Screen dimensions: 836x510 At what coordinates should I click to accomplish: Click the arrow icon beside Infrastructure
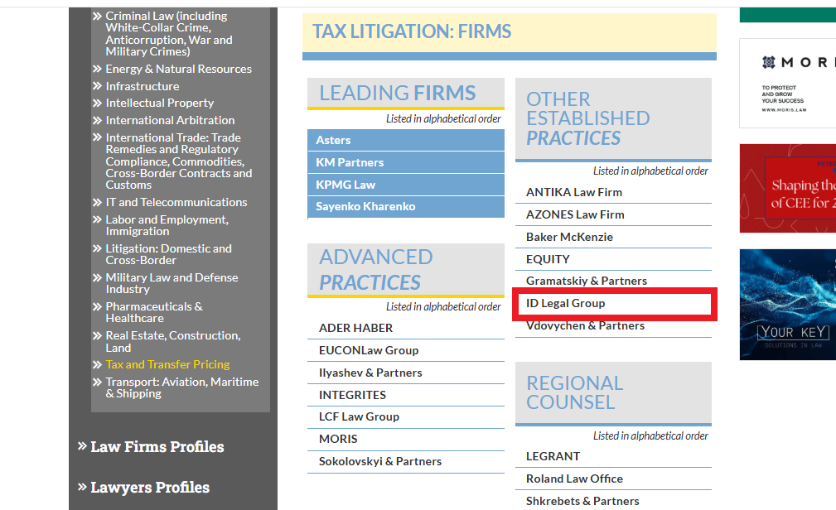pyautogui.click(x=97, y=86)
